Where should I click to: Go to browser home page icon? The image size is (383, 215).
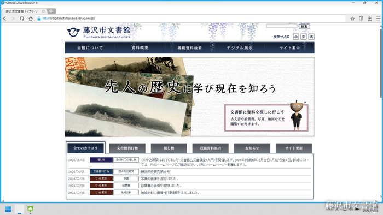[31, 19]
